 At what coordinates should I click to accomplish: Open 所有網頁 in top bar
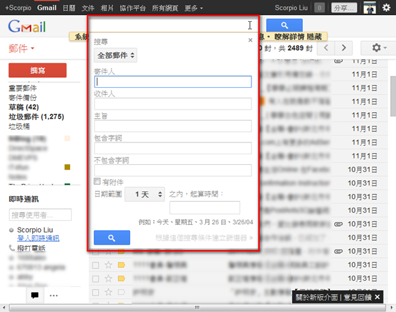coord(165,8)
